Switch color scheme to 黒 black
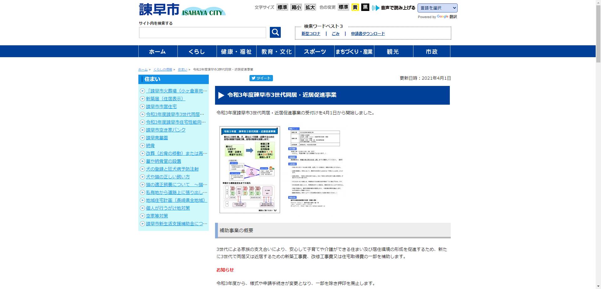The image size is (601, 289). point(365,7)
